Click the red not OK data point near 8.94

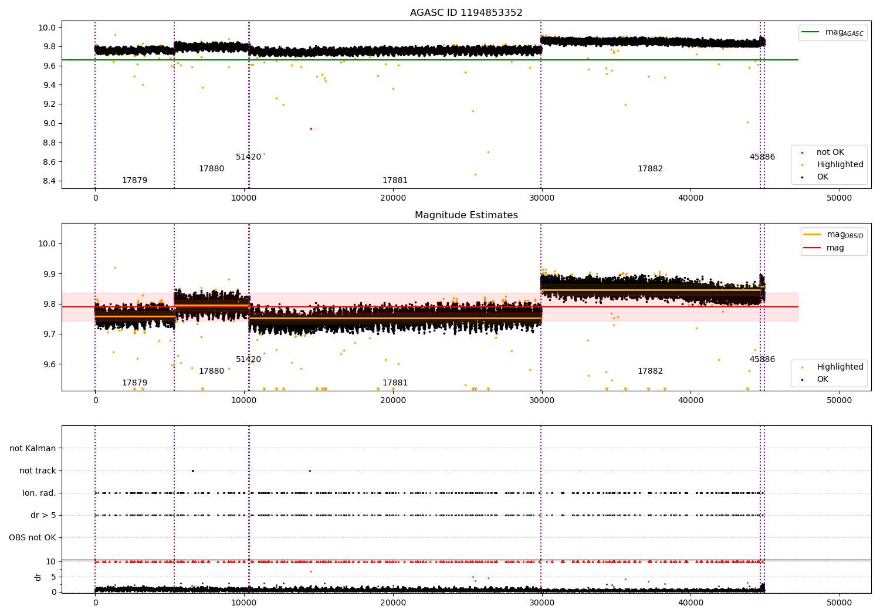(311, 128)
